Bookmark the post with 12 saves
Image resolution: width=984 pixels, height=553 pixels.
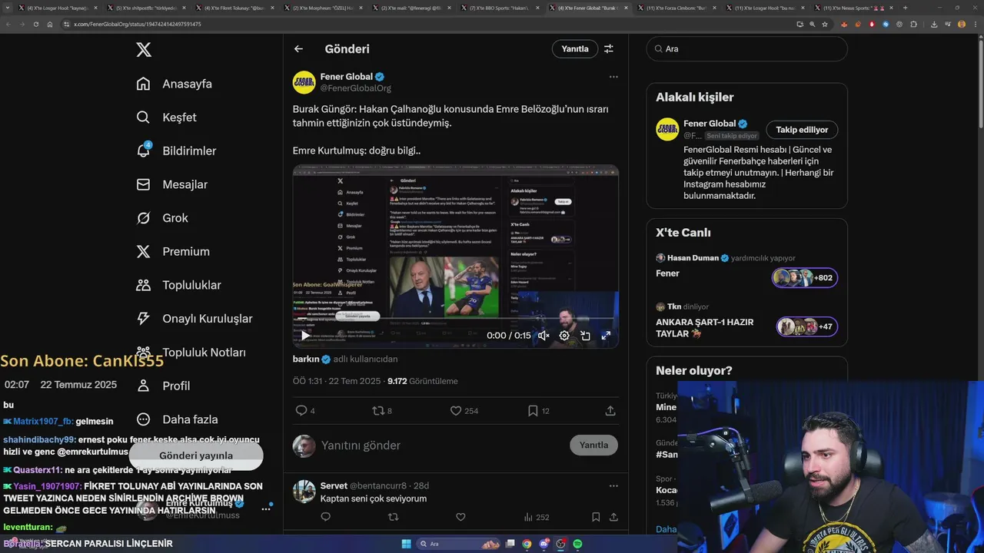coord(538,411)
